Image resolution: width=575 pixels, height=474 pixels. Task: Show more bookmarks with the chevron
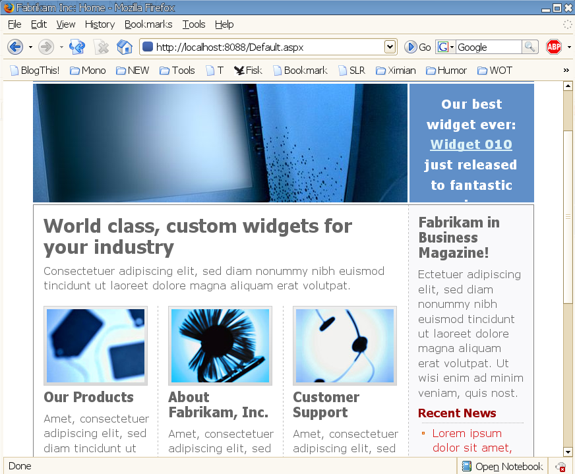pyautogui.click(x=566, y=71)
